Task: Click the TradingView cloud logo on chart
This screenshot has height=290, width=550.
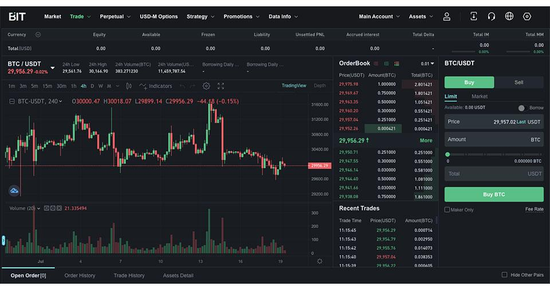Action: coord(14,191)
